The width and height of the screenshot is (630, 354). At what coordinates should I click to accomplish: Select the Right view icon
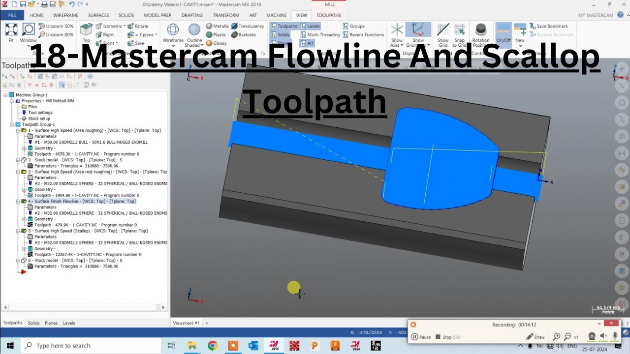(105, 35)
